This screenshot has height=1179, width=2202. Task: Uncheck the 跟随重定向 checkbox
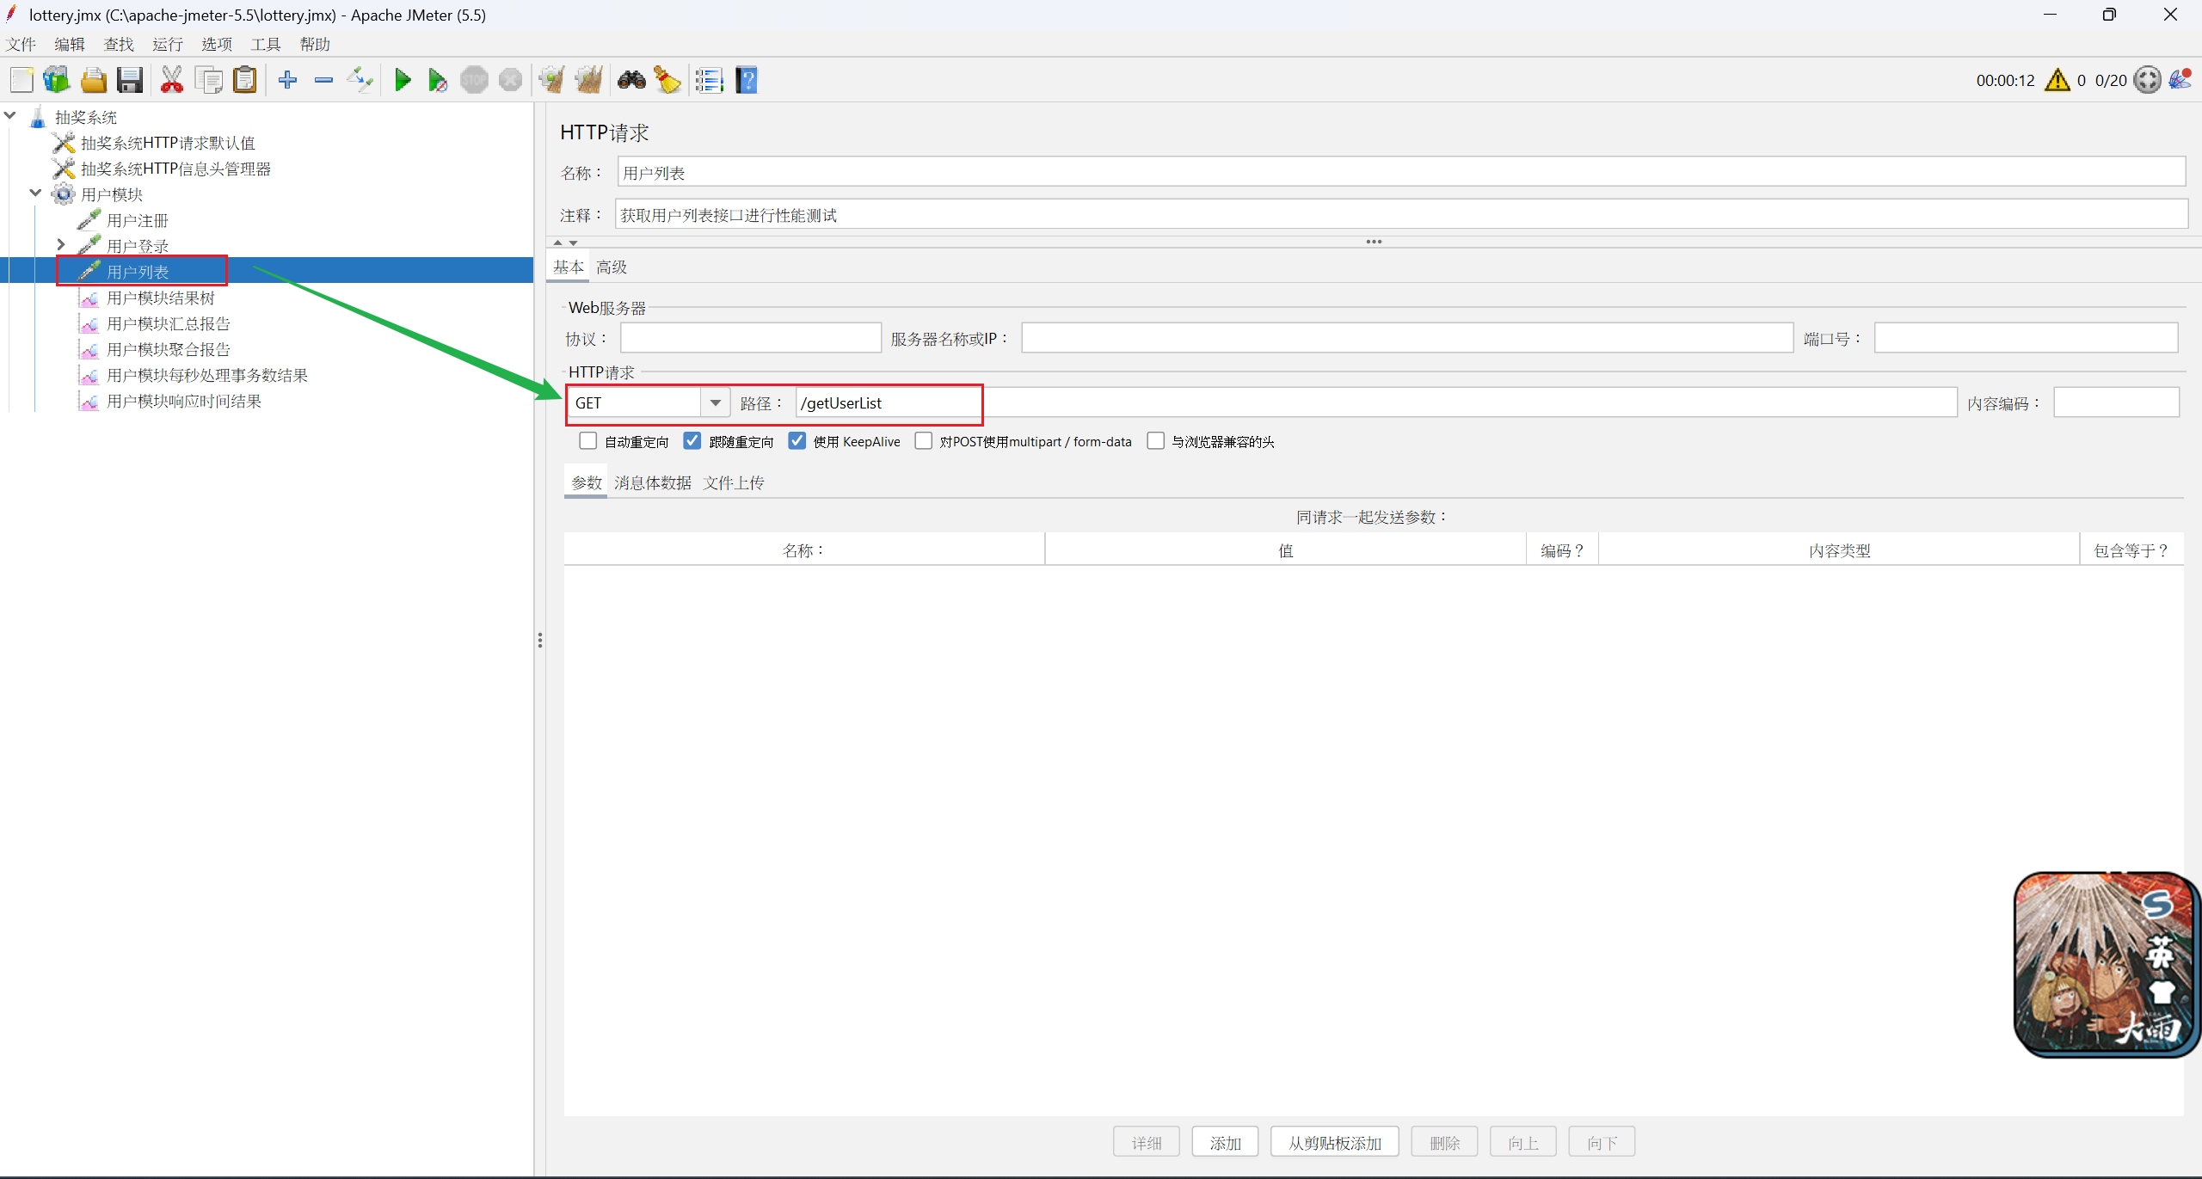pyautogui.click(x=692, y=441)
